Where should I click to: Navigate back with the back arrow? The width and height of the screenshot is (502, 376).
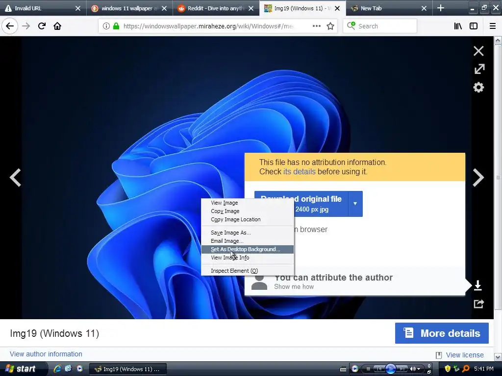(x=10, y=26)
